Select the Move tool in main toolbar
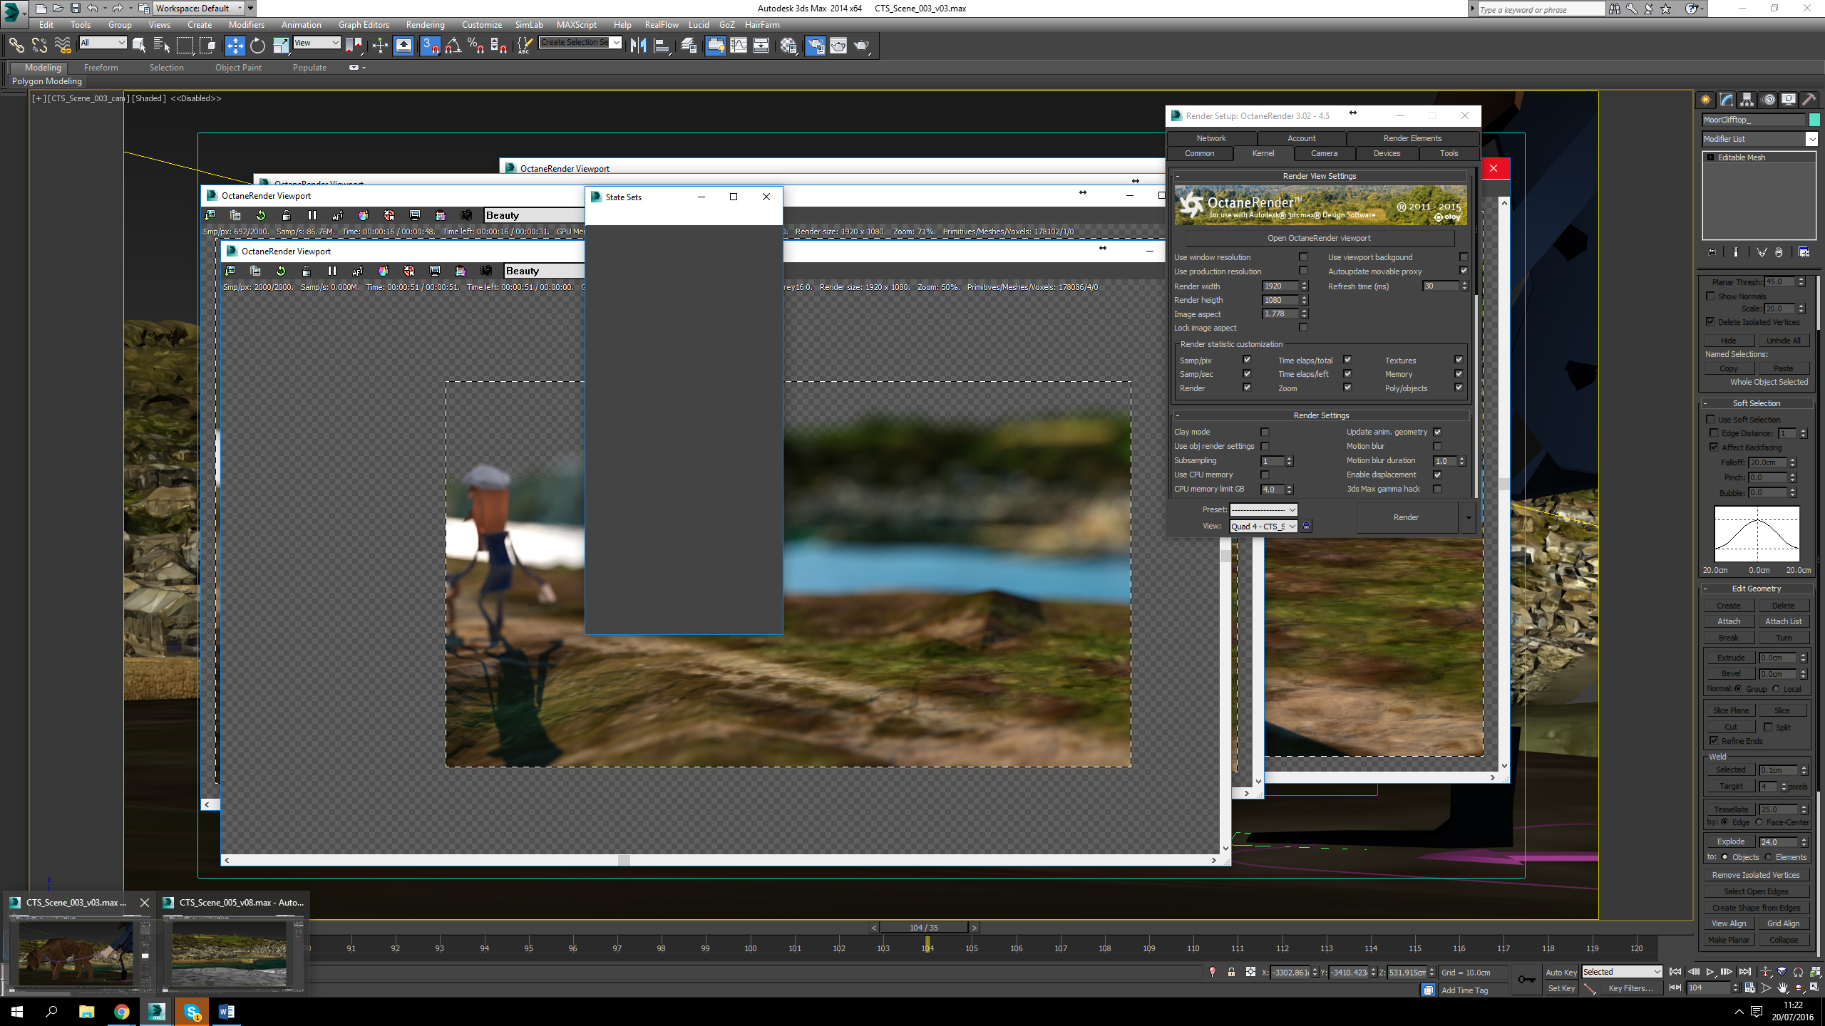1825x1026 pixels. [x=235, y=46]
